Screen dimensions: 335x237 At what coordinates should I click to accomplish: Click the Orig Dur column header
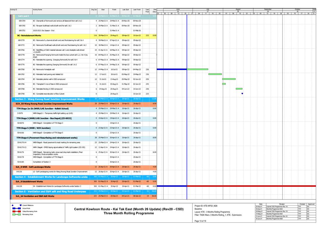94,10
